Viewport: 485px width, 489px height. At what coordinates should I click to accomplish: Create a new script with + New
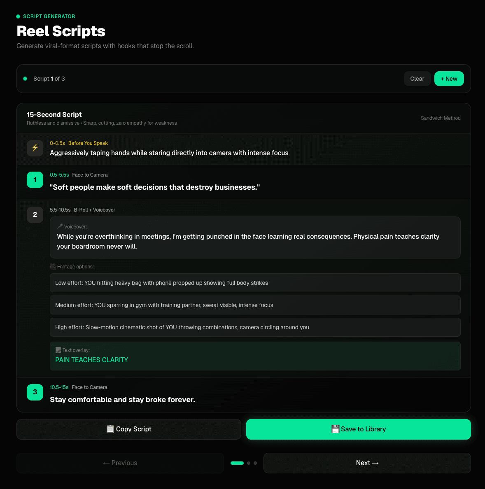point(449,78)
